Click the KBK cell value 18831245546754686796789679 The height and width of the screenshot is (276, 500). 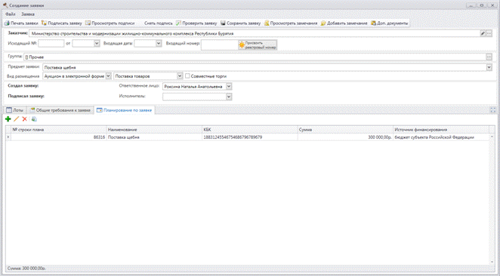tap(250, 137)
